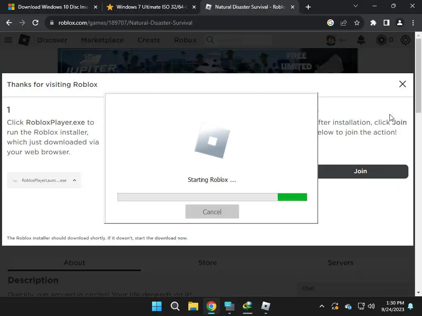Click the Starting Roblox progress bar
Screen dimensions: 422x316
point(212,197)
